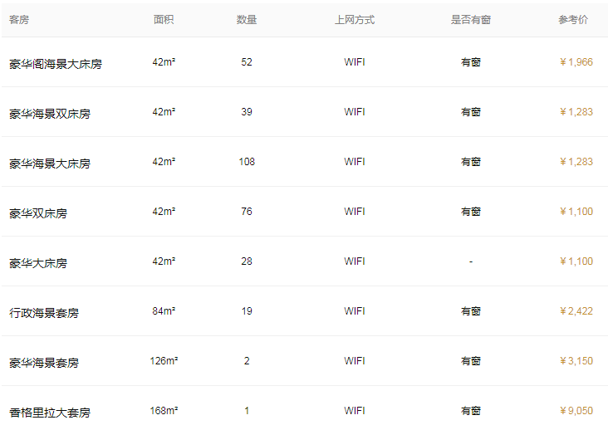Screen dimensions: 608x425
Task: Click the 是否有窗 column header
Action: [471, 19]
